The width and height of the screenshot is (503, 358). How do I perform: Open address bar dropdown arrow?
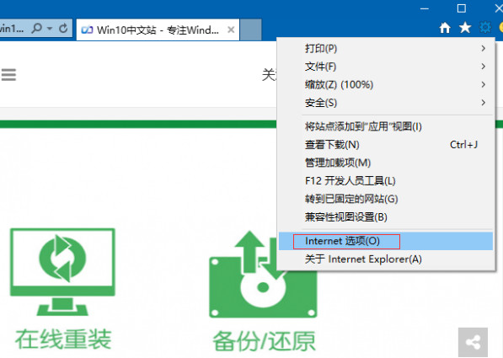point(50,29)
